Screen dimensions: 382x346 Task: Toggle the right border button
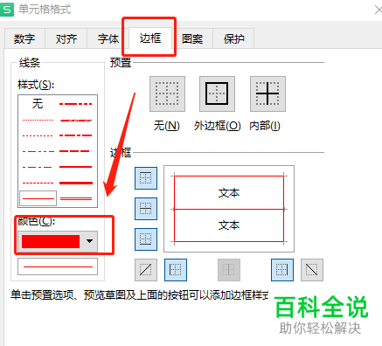[x=282, y=270]
